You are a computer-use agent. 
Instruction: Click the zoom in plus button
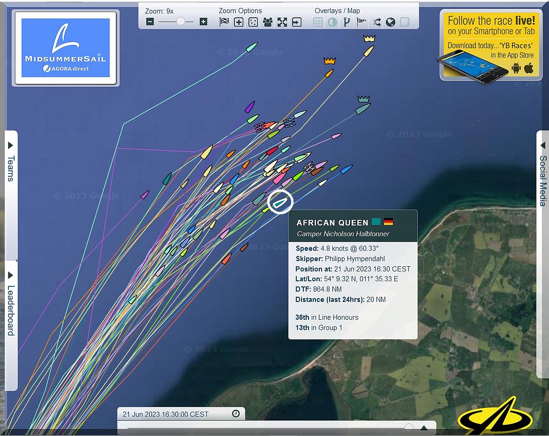pyautogui.click(x=203, y=22)
